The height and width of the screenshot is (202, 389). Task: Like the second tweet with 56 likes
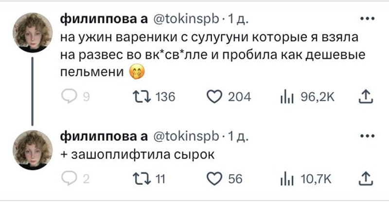[x=214, y=180]
